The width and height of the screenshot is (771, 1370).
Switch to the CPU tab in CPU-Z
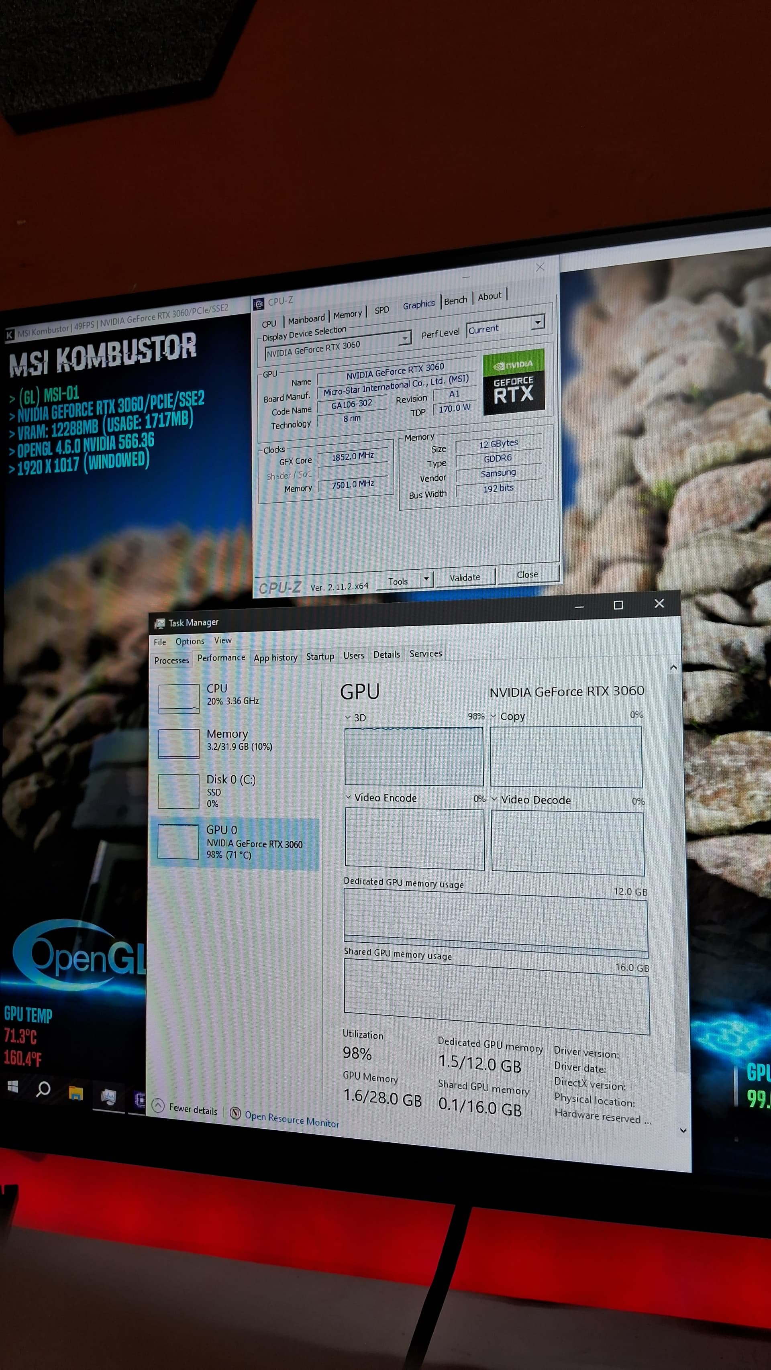[x=269, y=323]
